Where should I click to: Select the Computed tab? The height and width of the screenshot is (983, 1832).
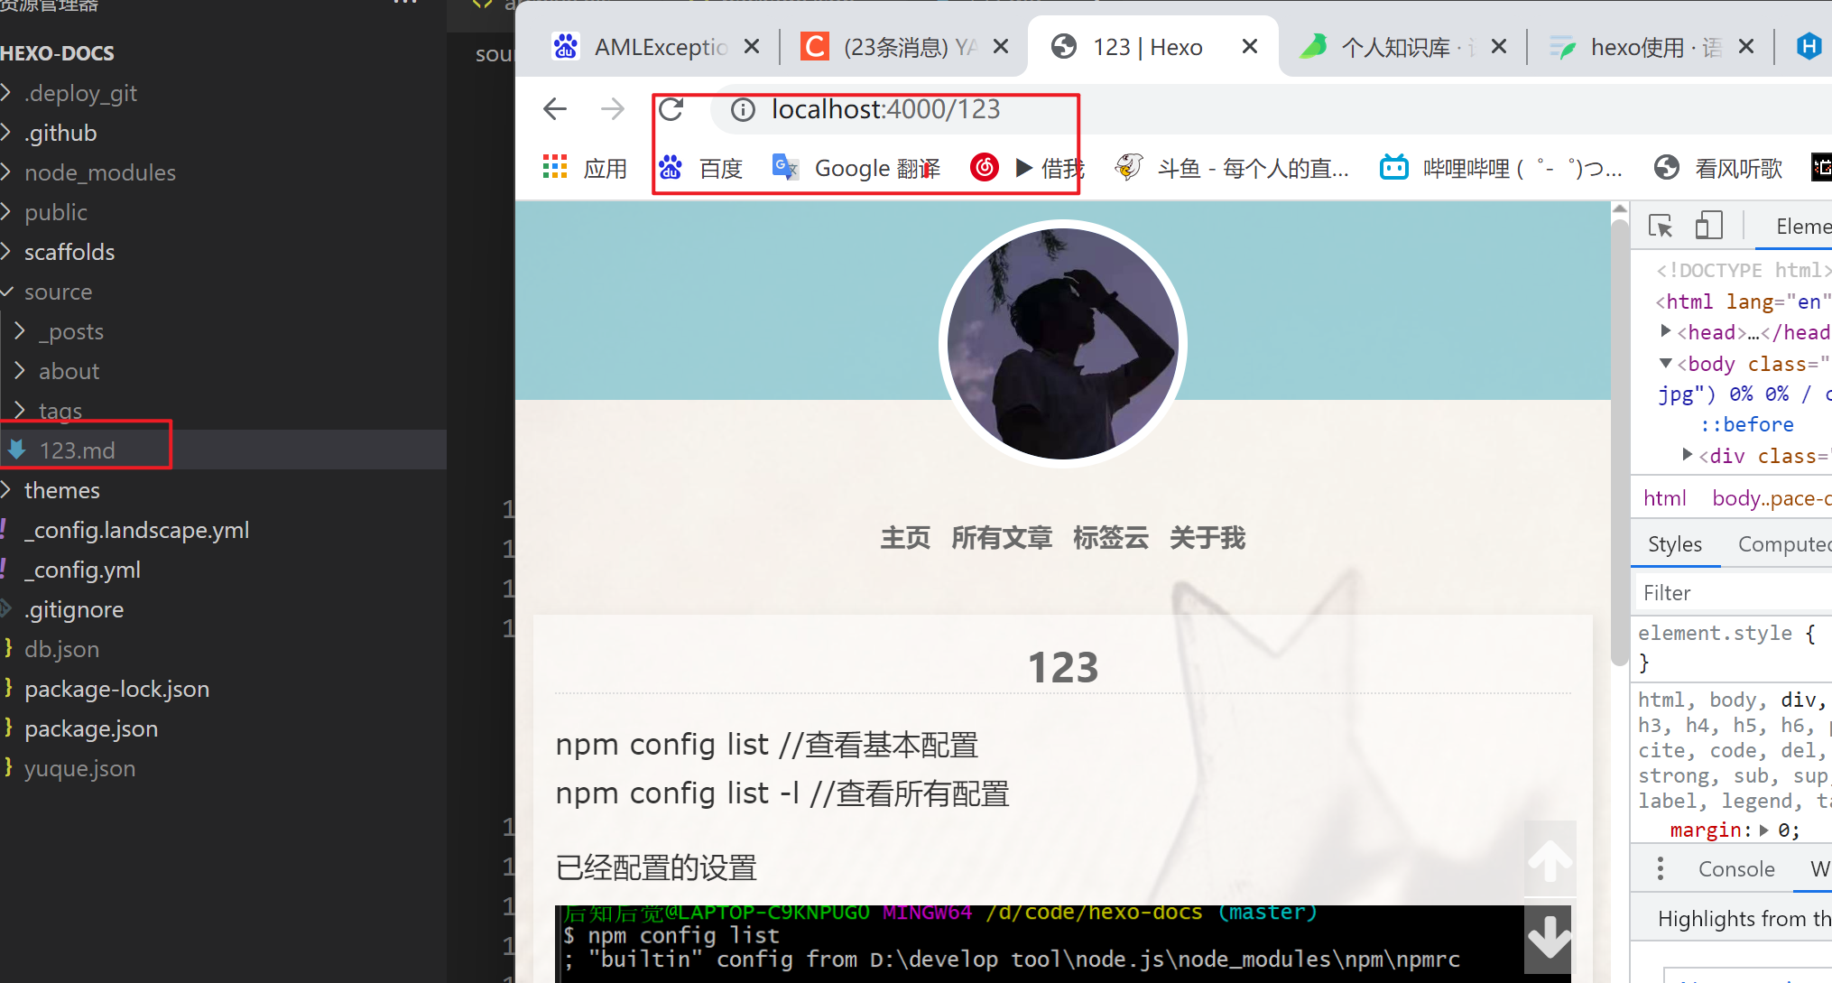point(1783,544)
